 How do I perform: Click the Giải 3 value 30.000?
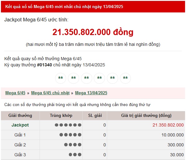[x=177, y=155]
